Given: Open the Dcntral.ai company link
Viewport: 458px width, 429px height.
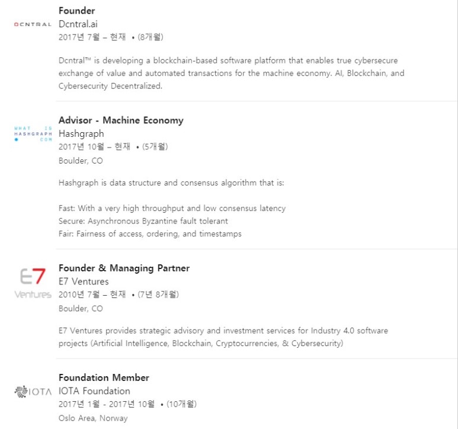Looking at the screenshot, I should click(x=78, y=24).
